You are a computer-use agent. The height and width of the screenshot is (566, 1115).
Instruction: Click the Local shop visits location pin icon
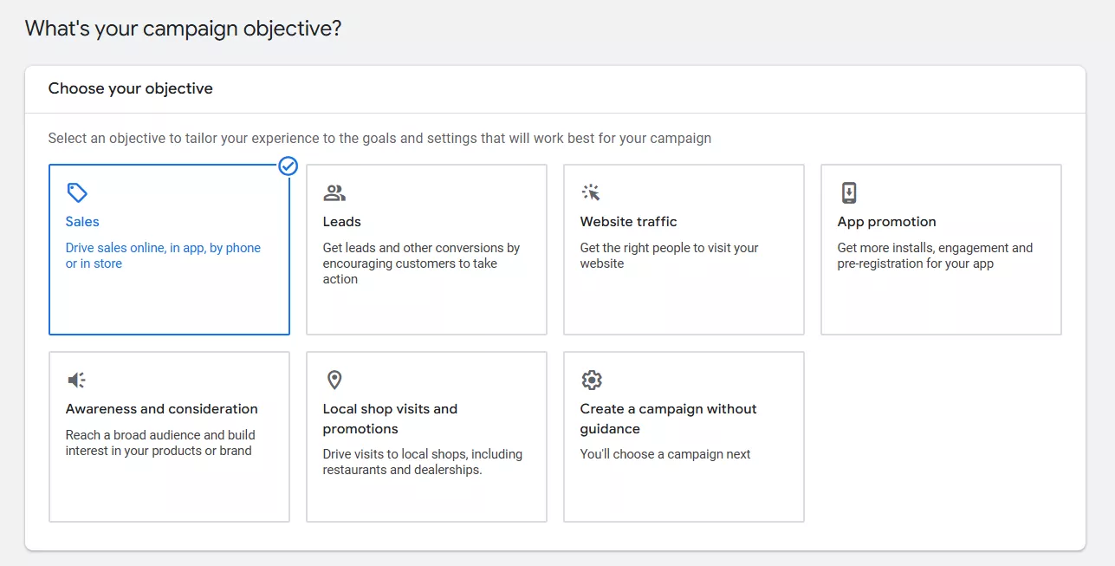[x=334, y=380]
